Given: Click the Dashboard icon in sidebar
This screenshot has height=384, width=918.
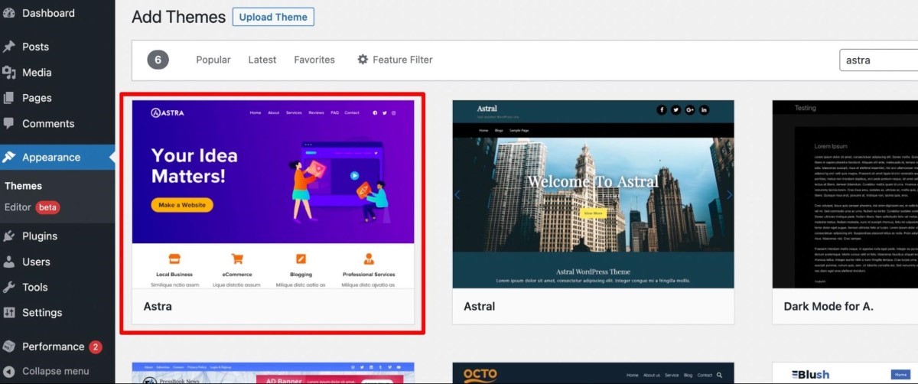Looking at the screenshot, I should 9,13.
